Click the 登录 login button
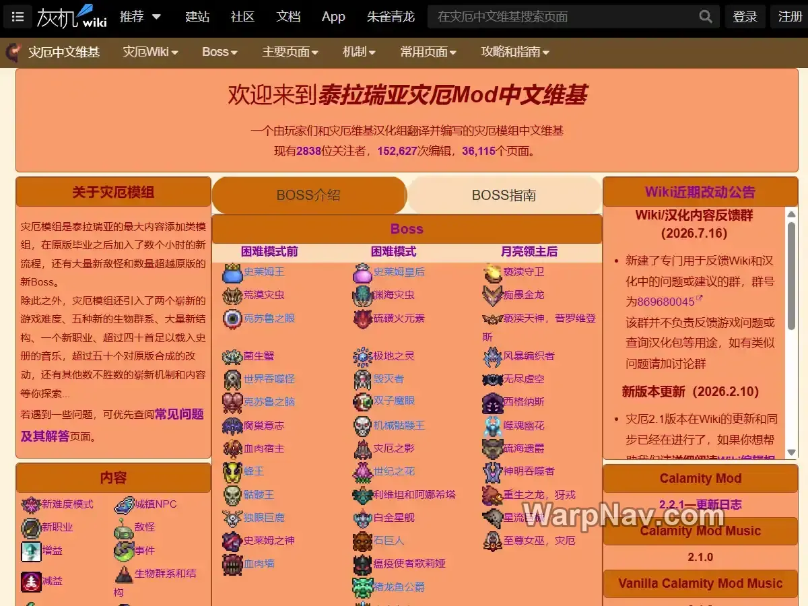The width and height of the screenshot is (808, 606). coord(745,17)
